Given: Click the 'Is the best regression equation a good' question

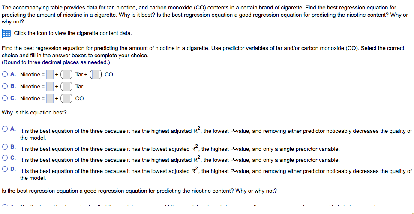Looking at the screenshot, I should 139,191.
